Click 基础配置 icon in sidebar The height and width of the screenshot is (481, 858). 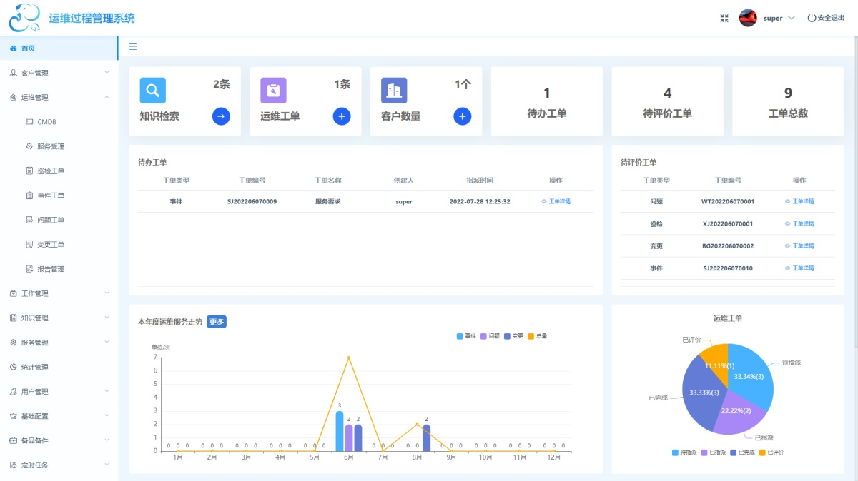[14, 416]
